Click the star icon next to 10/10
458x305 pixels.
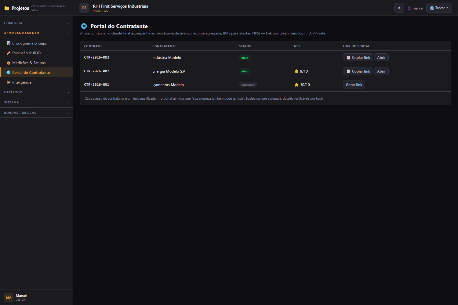coord(296,85)
